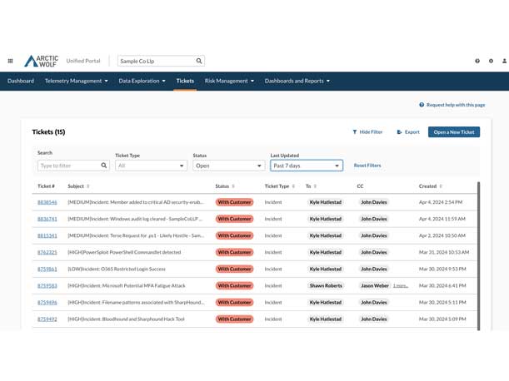Open the settings gear icon

[491, 61]
